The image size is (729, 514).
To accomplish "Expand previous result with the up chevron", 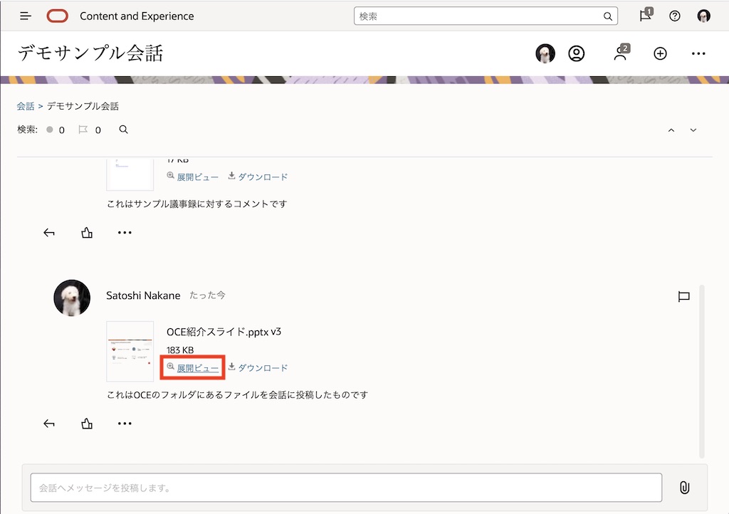I will [x=671, y=130].
